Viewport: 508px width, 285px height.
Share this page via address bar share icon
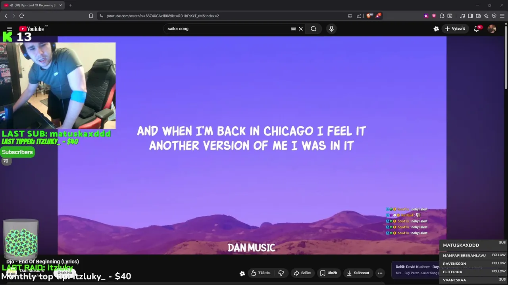[359, 16]
